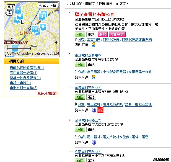Screen dimensions: 171x162
Task: Click data source user icon for 聯全豪電料
Action: point(94,45)
